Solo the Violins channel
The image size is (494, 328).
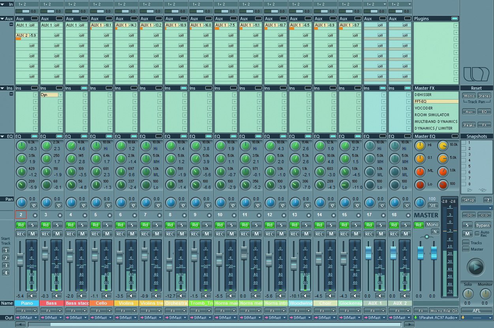pos(132,225)
